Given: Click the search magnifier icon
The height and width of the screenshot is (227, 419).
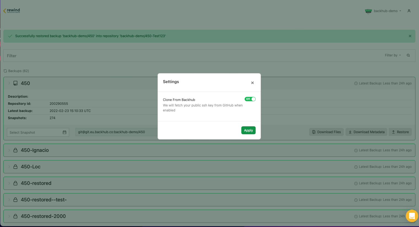Looking at the screenshot, I should (x=408, y=55).
